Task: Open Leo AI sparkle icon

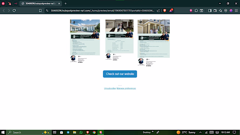Action: pos(220,11)
